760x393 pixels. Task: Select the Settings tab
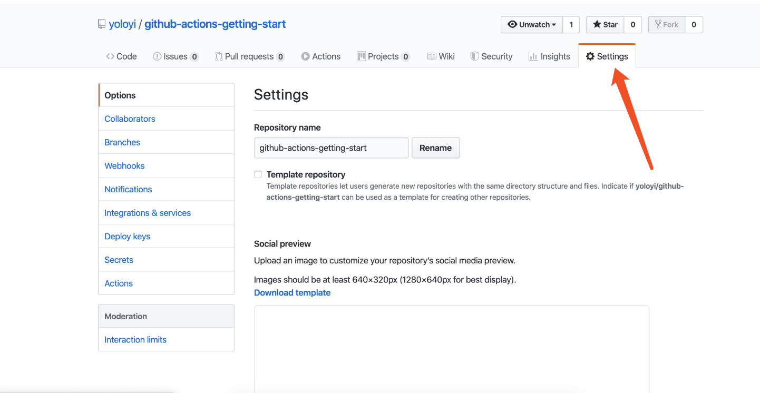click(x=607, y=56)
